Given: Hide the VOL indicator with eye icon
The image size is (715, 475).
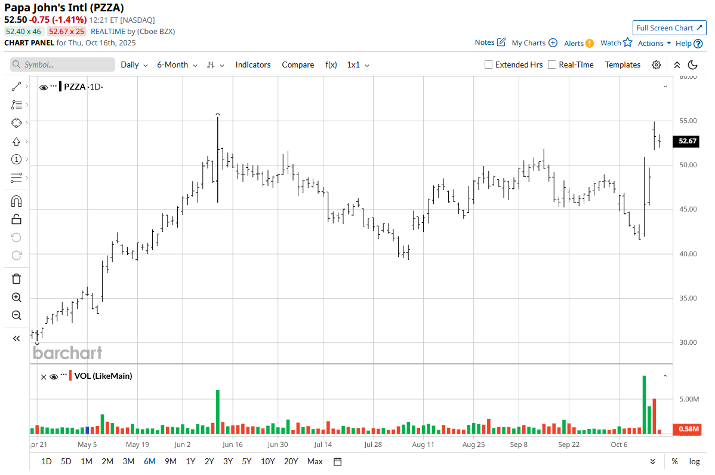Looking at the screenshot, I should coord(53,376).
